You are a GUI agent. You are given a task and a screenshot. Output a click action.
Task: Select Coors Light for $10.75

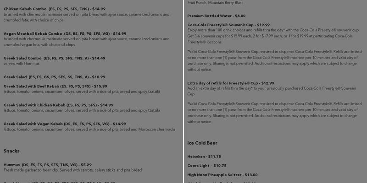[206, 165]
